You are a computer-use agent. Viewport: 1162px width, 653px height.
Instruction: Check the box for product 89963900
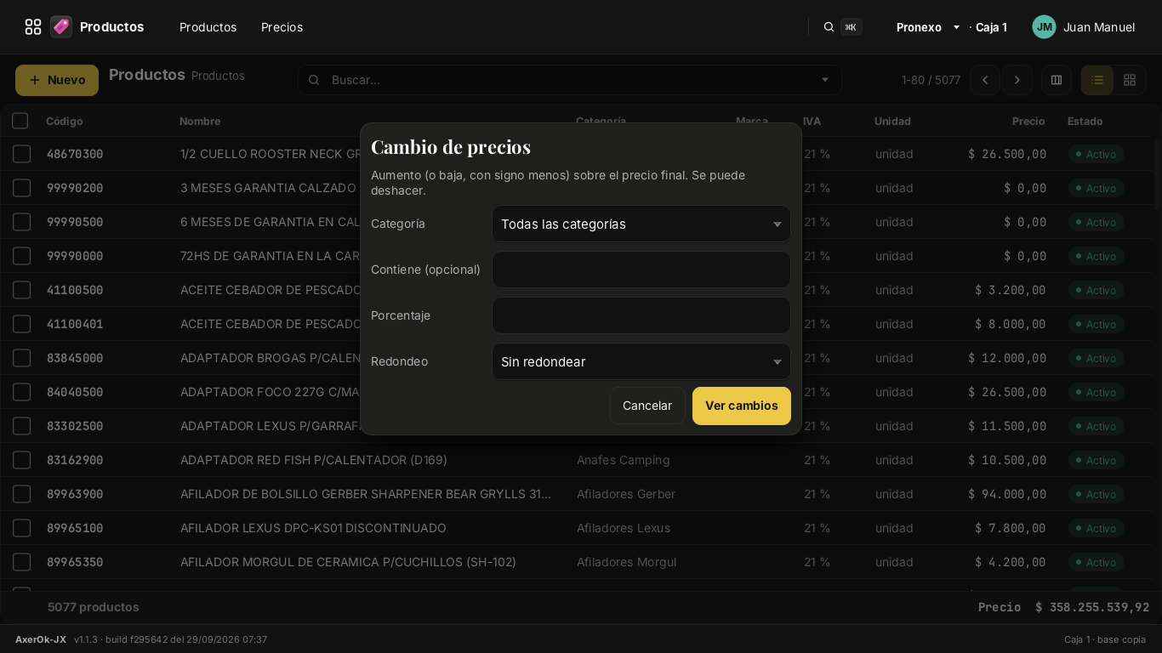click(x=22, y=494)
